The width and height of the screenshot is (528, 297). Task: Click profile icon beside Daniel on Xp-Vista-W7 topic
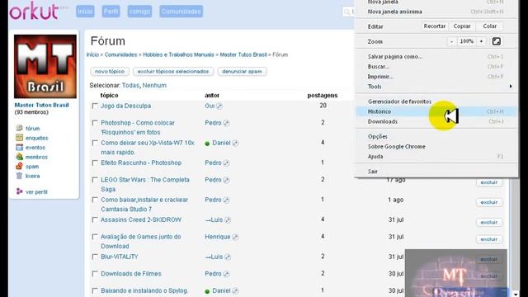pyautogui.click(x=235, y=143)
